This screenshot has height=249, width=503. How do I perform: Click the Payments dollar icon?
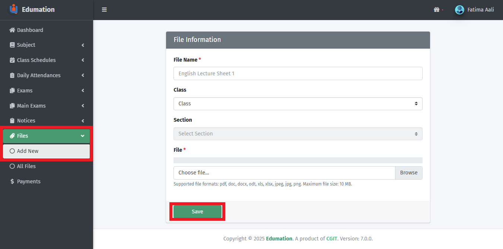tap(12, 181)
